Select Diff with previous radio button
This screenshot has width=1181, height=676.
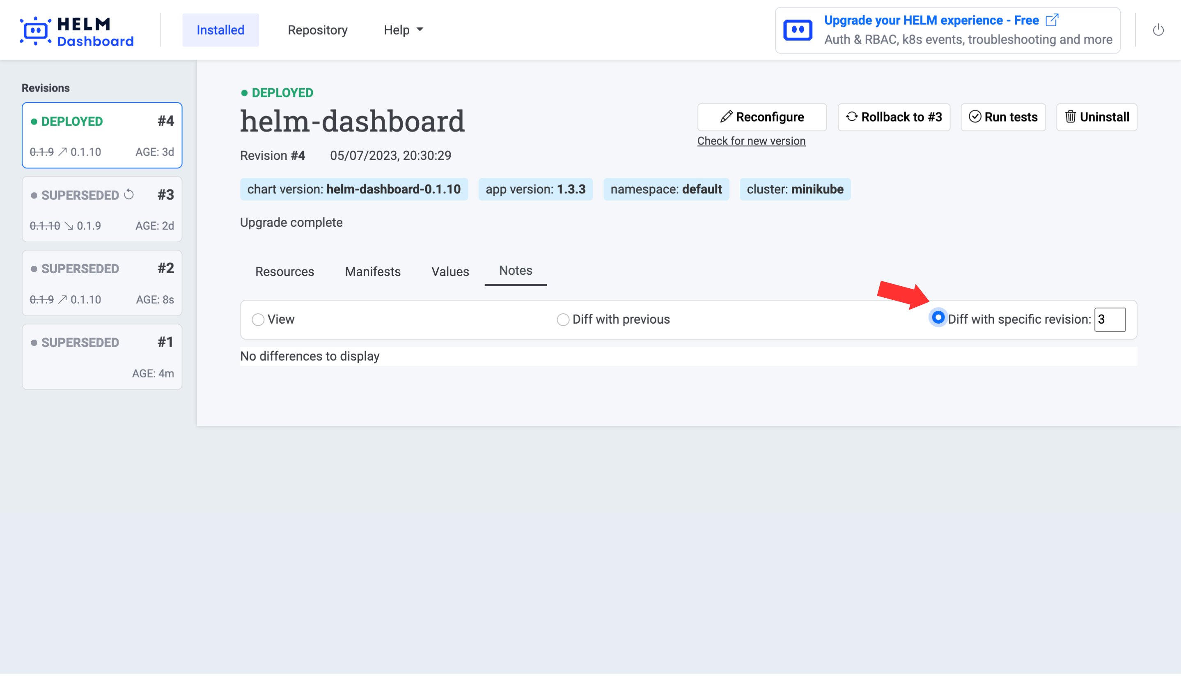[x=562, y=320]
